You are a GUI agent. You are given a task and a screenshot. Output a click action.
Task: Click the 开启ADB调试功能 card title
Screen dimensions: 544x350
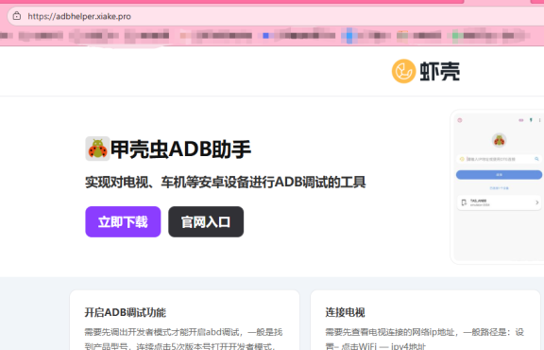(x=126, y=312)
